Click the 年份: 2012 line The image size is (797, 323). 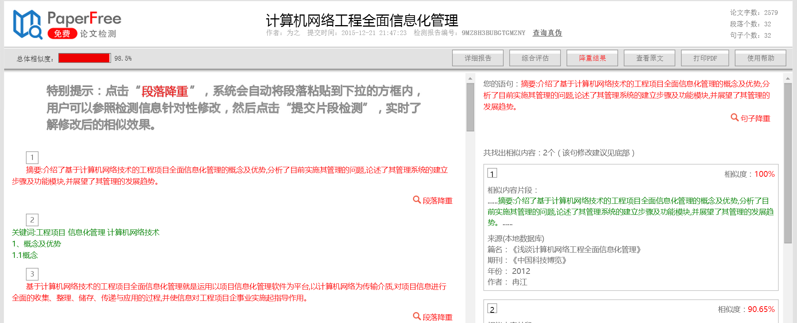pyautogui.click(x=509, y=271)
